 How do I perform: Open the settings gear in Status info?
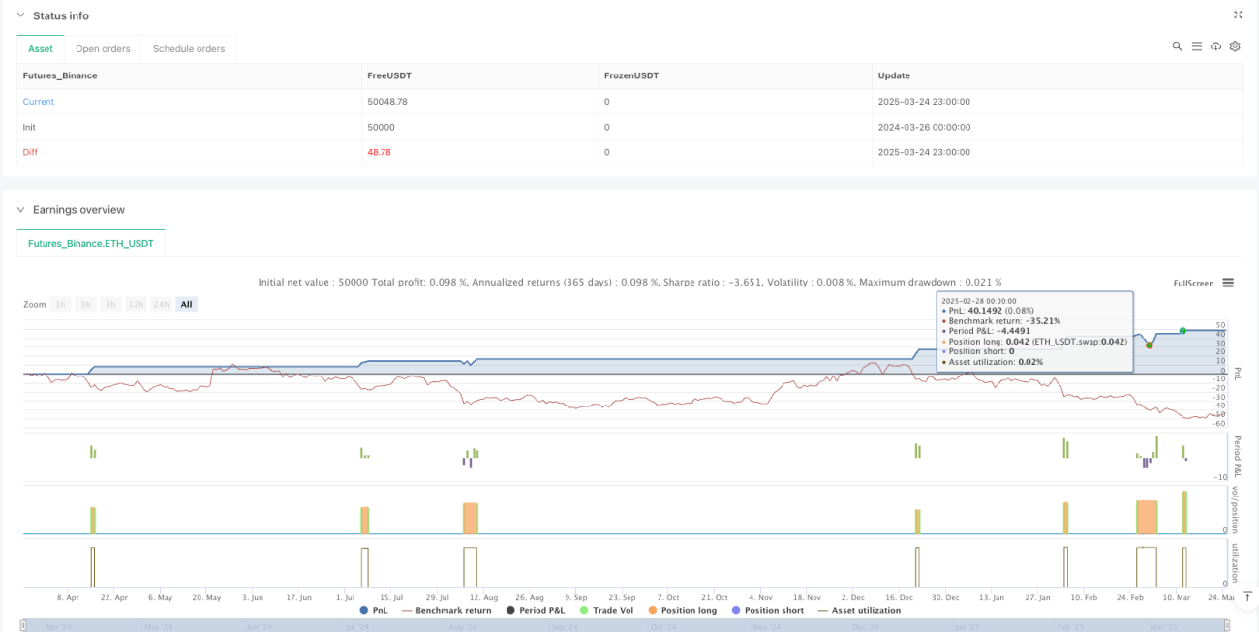1235,46
